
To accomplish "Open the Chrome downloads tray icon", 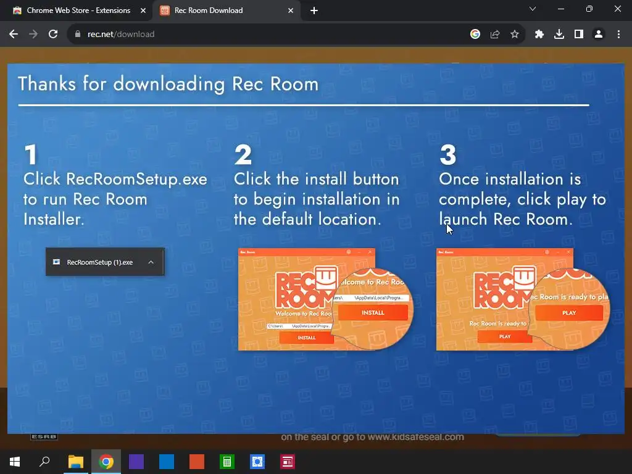I will click(x=559, y=35).
